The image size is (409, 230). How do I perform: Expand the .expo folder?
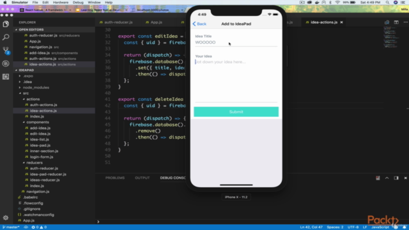[20, 76]
